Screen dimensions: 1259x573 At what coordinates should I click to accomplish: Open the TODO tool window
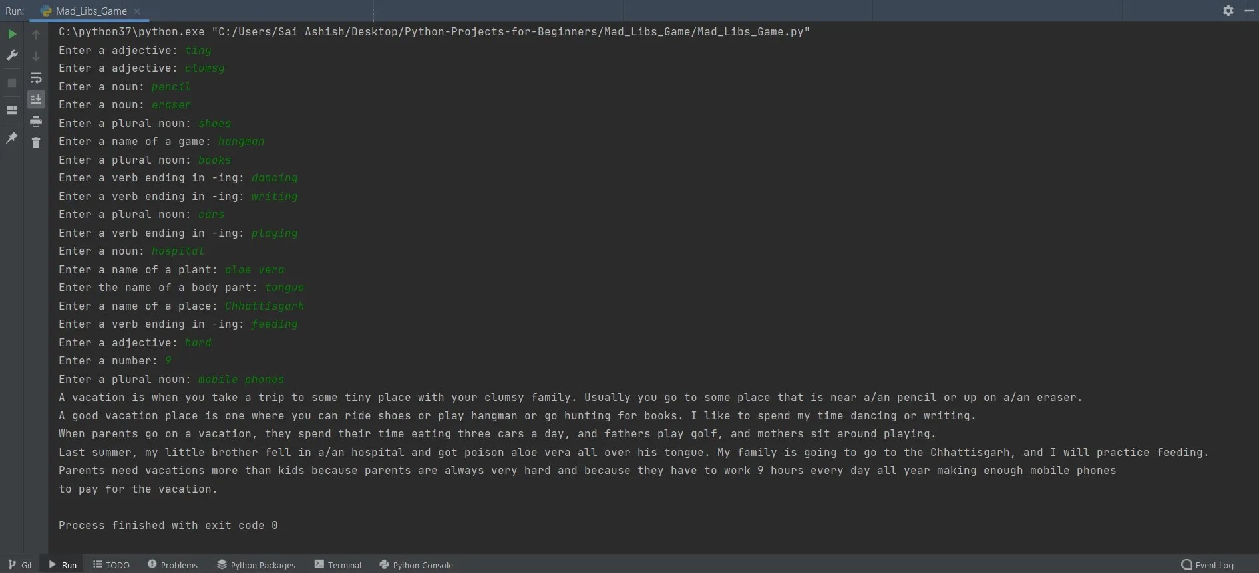[111, 565]
